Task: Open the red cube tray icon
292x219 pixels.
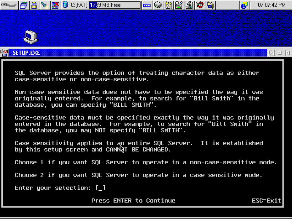Action: (200, 5)
